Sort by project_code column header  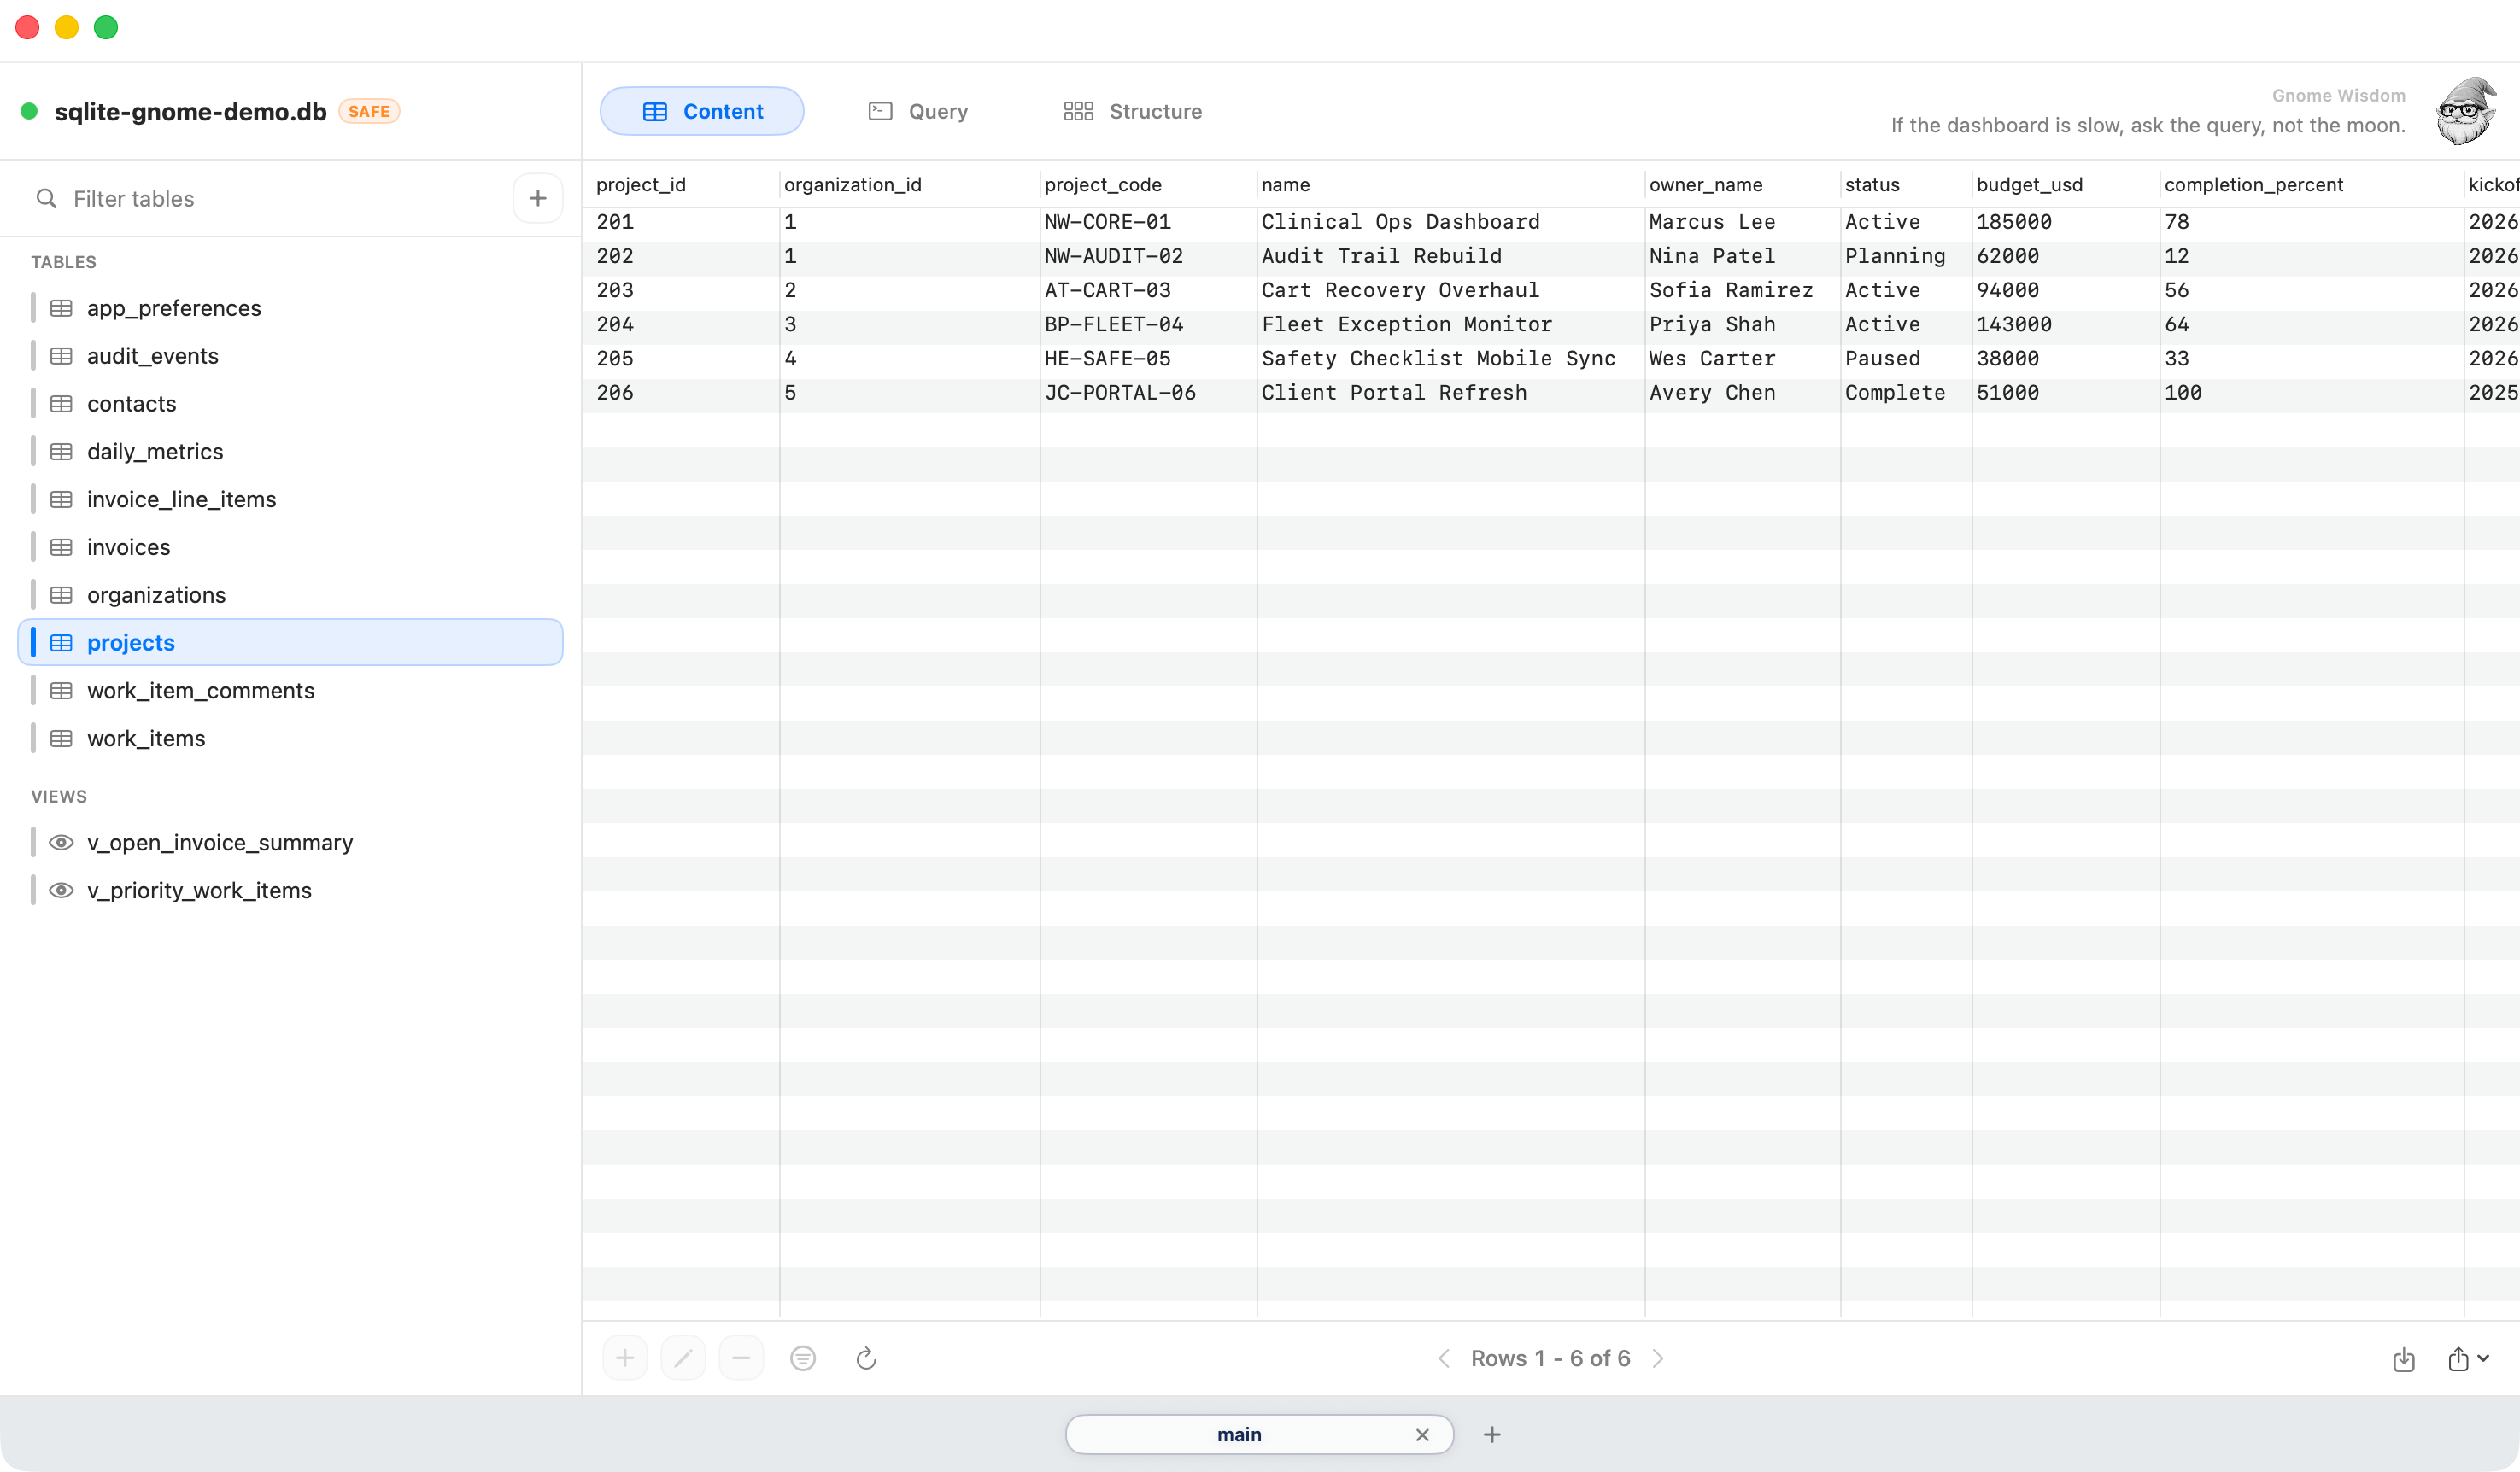point(1148,184)
